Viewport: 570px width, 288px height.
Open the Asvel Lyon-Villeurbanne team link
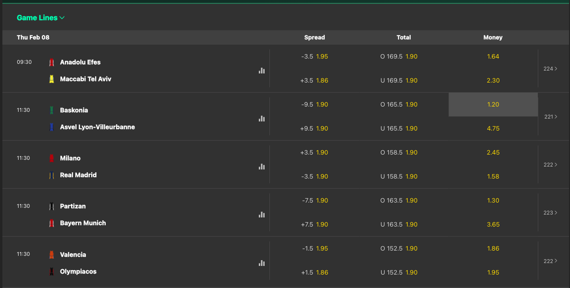(x=97, y=127)
